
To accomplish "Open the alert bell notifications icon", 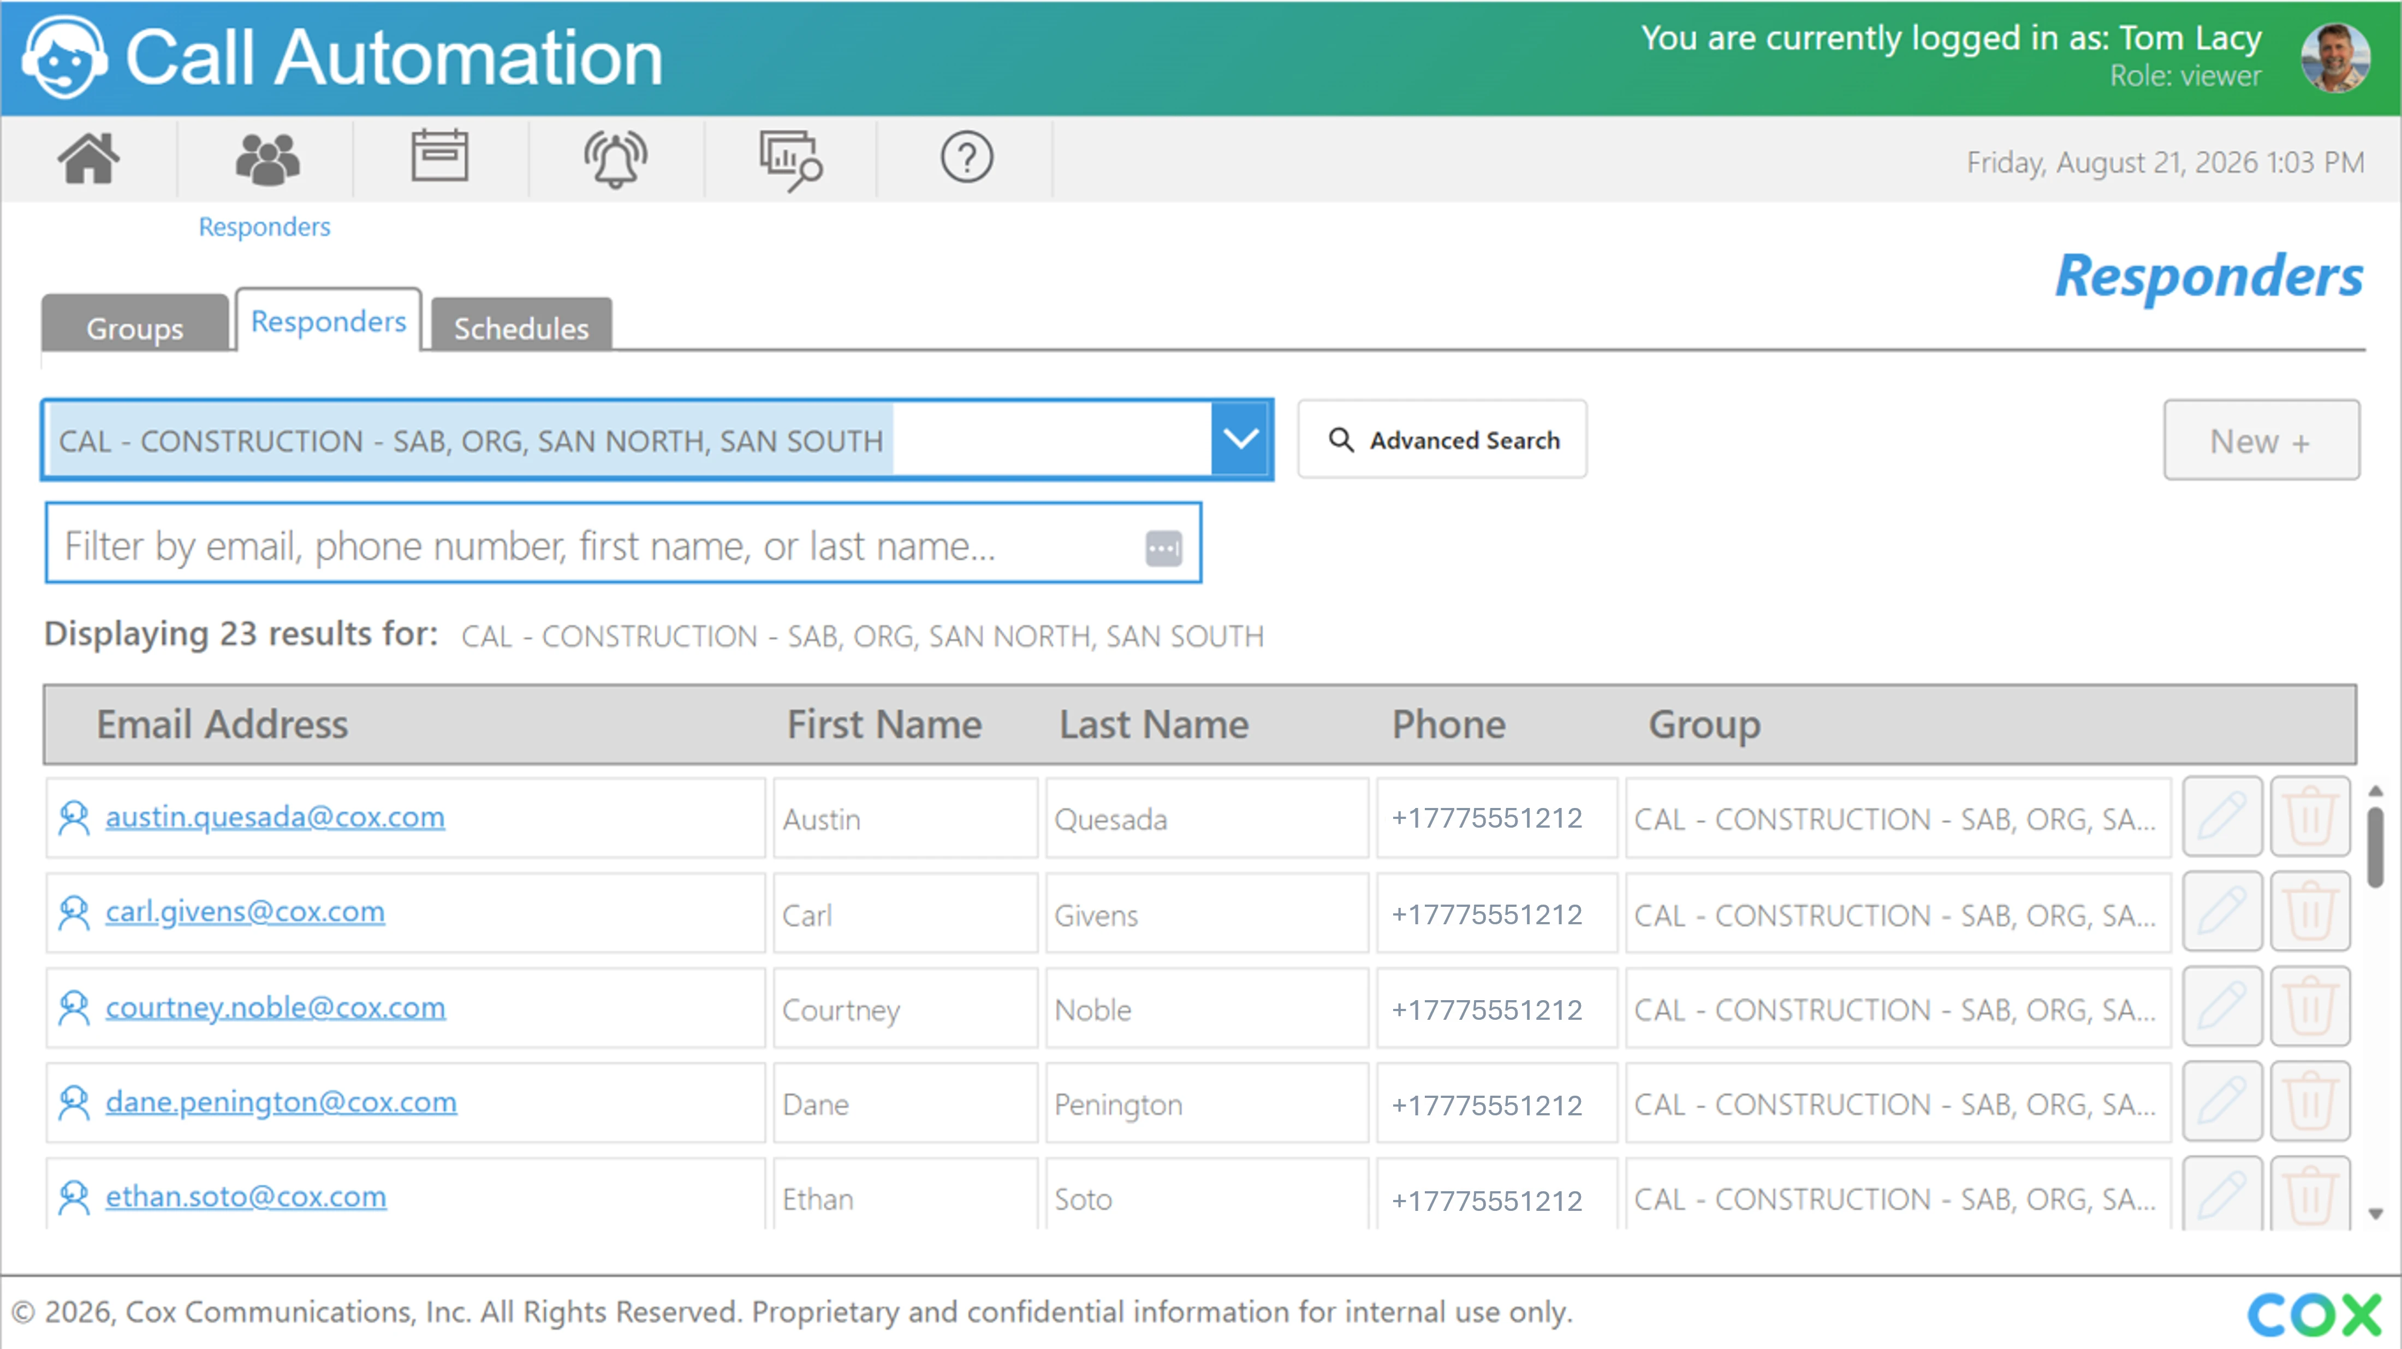I will (x=615, y=158).
